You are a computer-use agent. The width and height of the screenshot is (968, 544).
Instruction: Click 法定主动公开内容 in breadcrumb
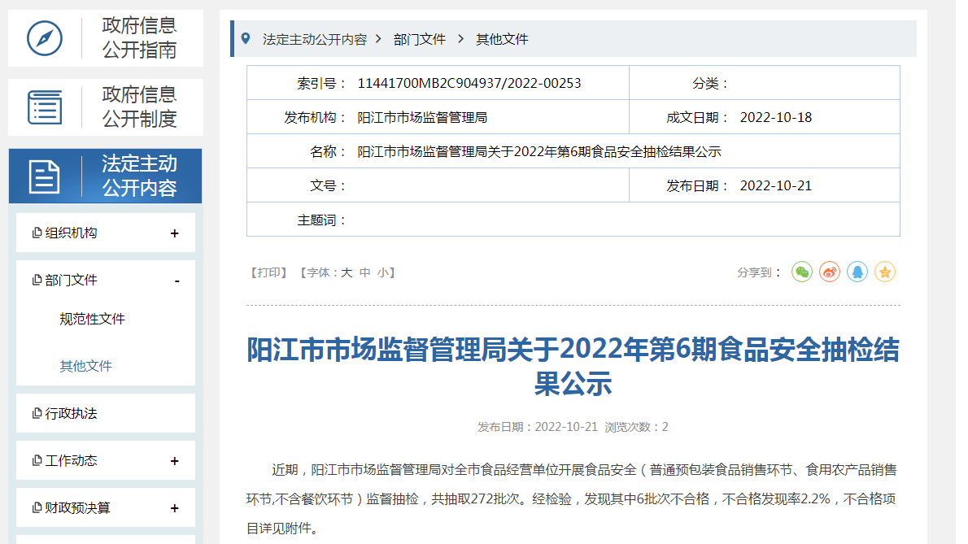click(315, 39)
